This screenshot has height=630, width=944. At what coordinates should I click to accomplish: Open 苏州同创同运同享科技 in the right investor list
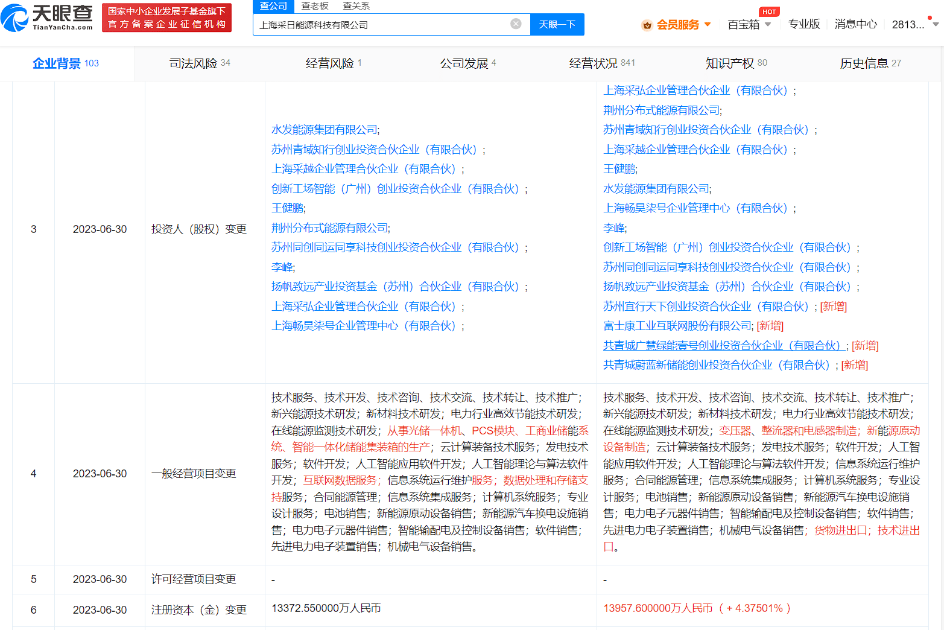(728, 267)
